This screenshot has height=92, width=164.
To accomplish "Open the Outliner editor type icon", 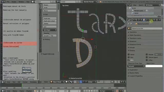I will 129,5.
